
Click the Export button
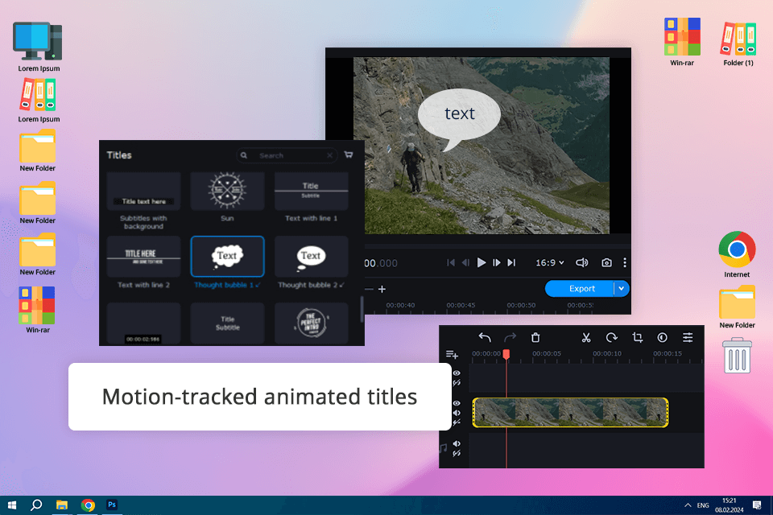pyautogui.click(x=580, y=288)
